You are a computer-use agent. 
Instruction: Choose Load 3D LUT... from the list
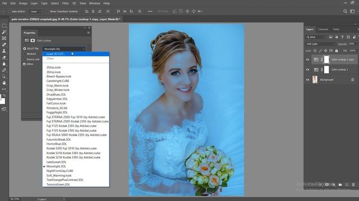pyautogui.click(x=76, y=54)
